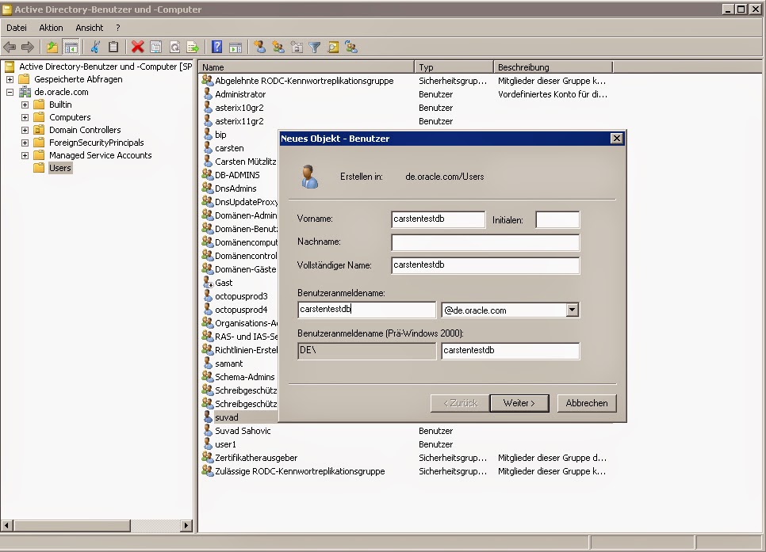Viewport: 766px width, 552px height.
Task: Expand the Builtin container
Action: coord(25,105)
